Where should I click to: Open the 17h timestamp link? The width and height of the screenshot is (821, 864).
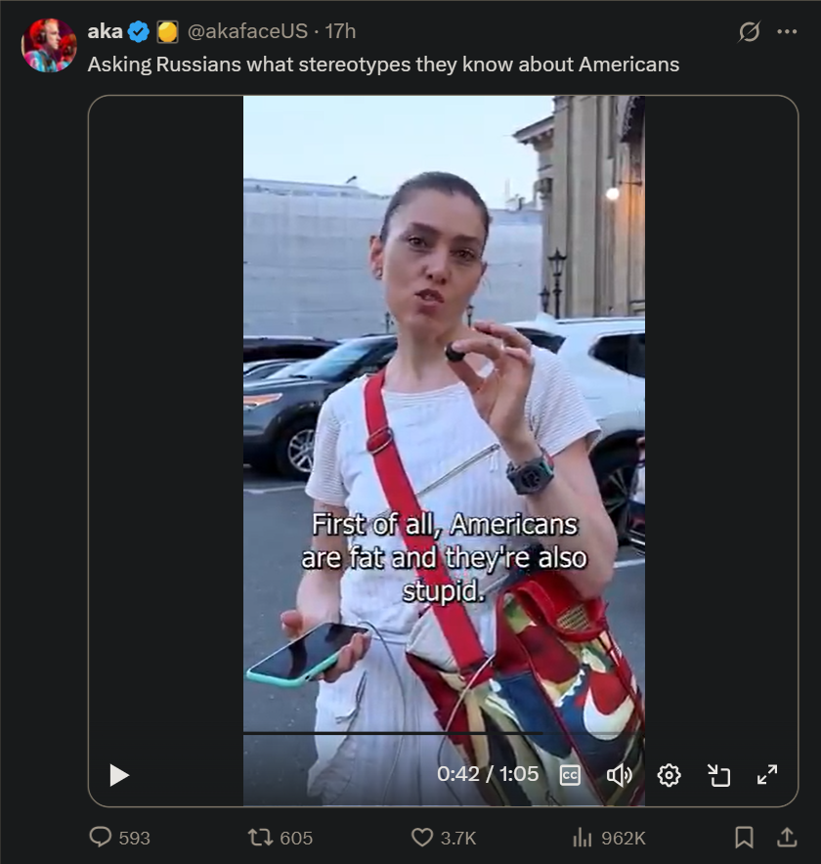340,31
